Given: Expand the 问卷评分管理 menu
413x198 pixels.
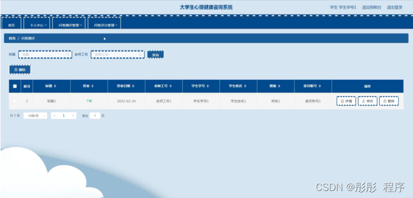Looking at the screenshot, I should click(x=104, y=24).
